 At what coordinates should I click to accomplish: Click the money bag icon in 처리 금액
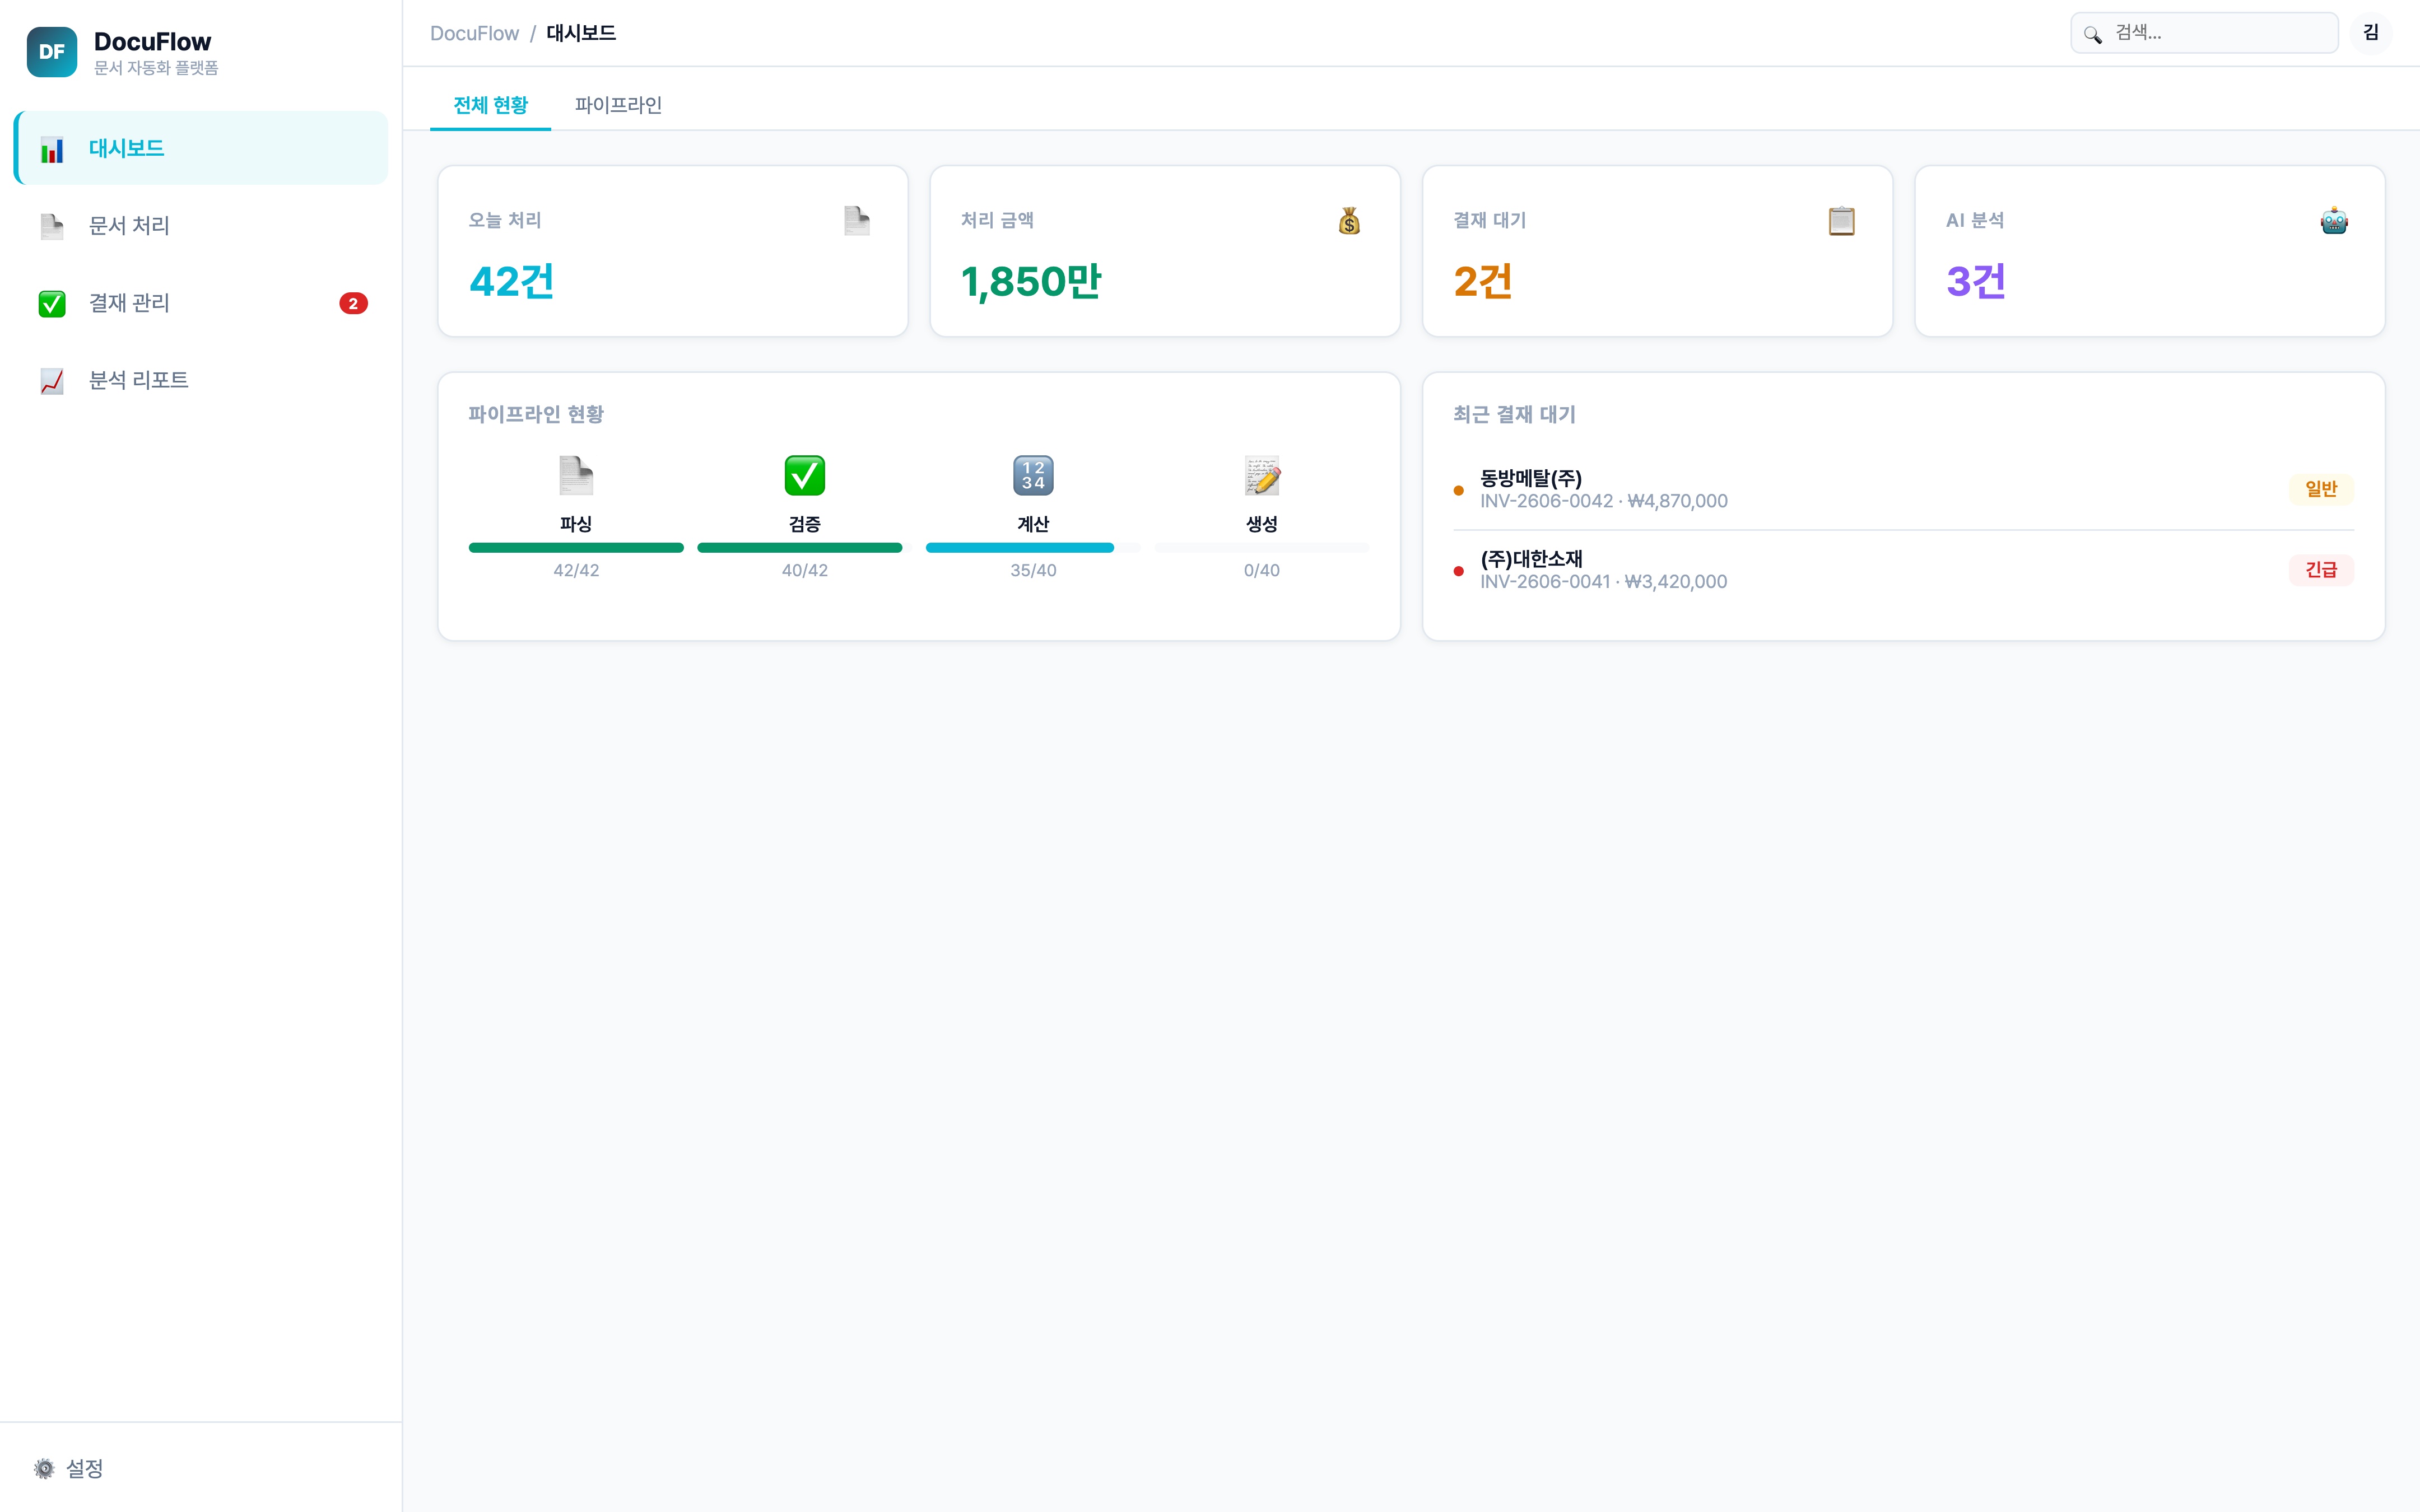coord(1349,220)
